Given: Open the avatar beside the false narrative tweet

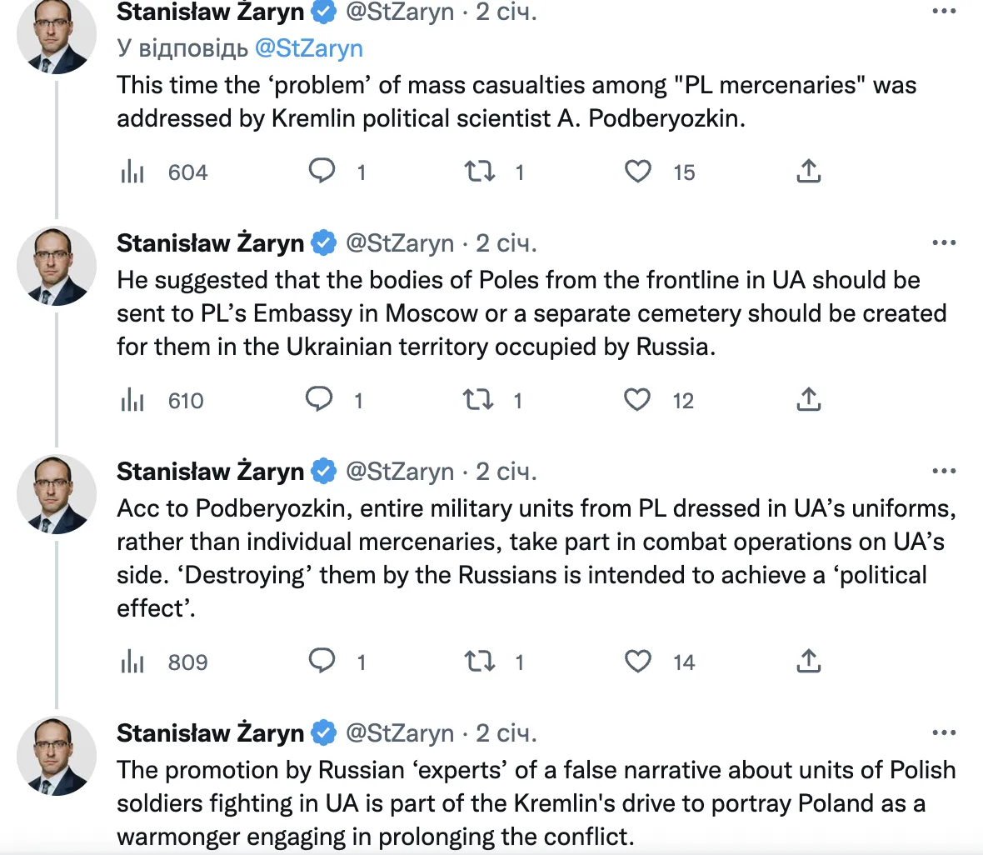Looking at the screenshot, I should click(57, 755).
